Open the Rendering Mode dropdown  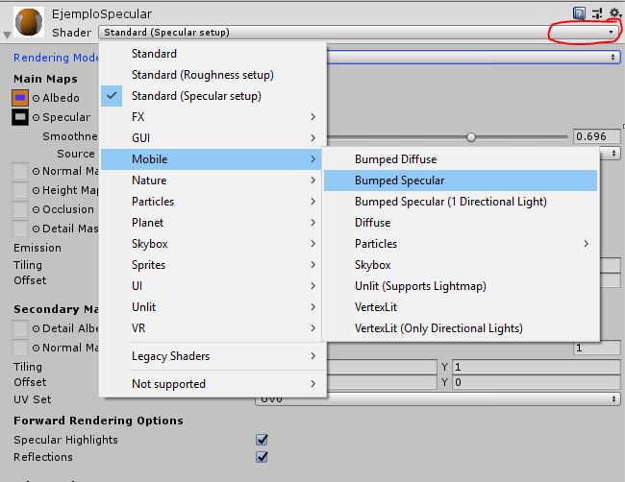pos(473,58)
